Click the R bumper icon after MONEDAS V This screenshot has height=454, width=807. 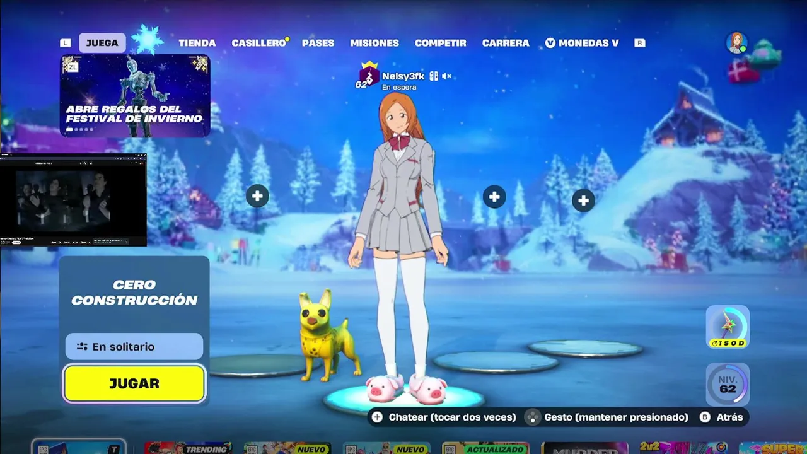click(640, 43)
